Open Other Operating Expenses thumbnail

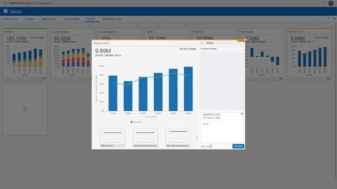pyautogui.click(x=178, y=138)
